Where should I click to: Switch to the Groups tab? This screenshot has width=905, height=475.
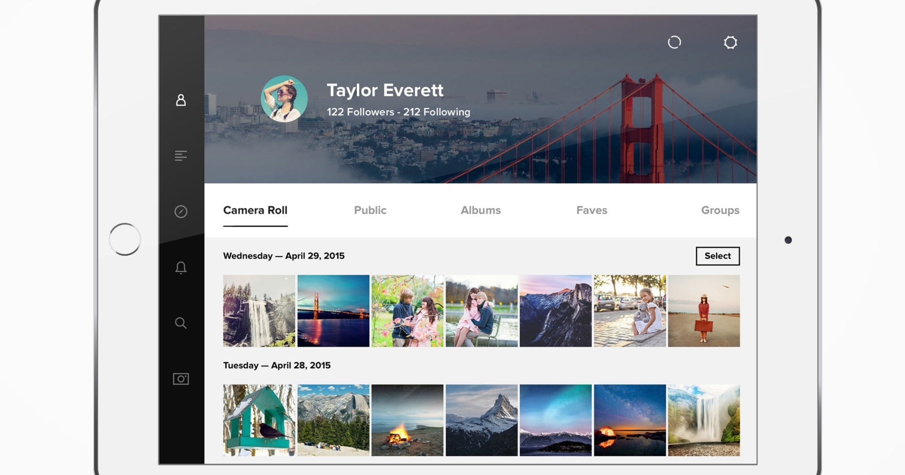[720, 210]
